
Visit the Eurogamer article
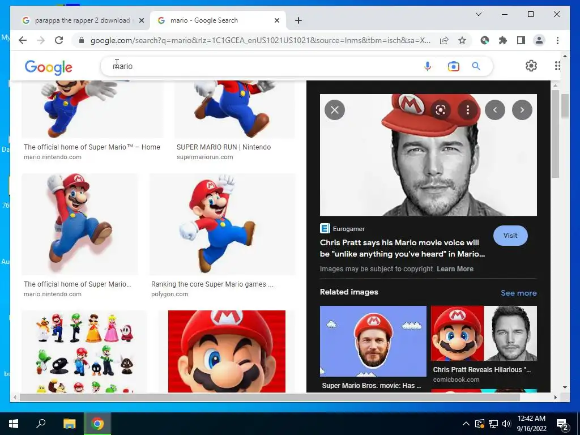click(510, 236)
